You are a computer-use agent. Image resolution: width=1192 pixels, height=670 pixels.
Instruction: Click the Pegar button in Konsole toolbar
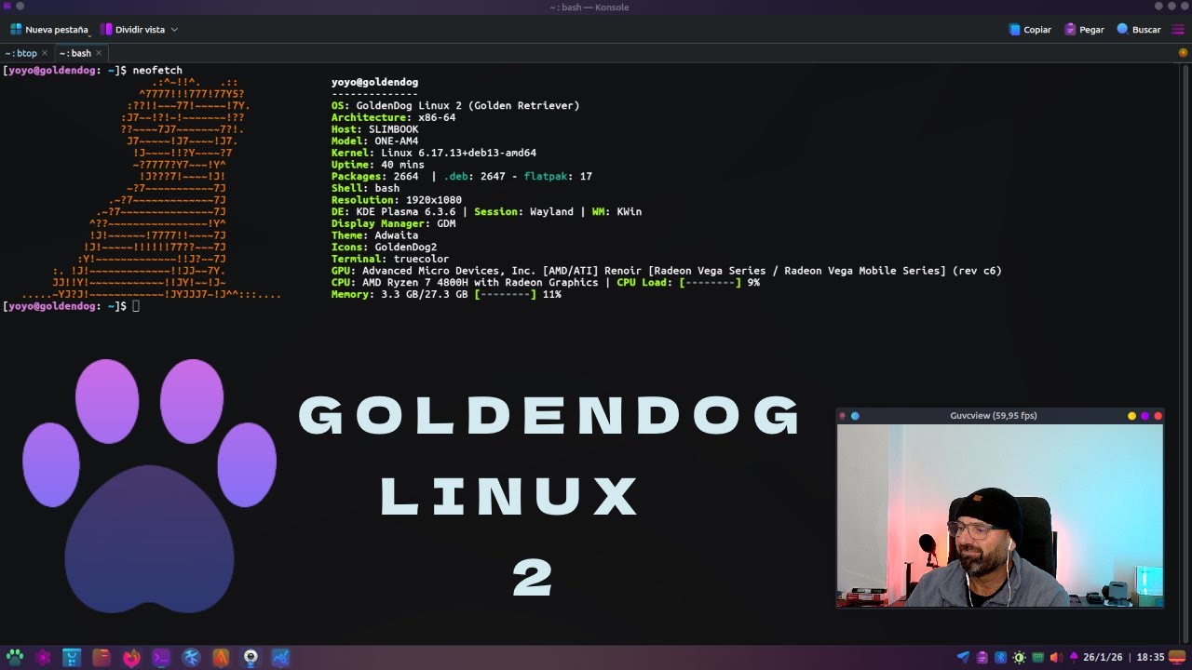[1084, 30]
